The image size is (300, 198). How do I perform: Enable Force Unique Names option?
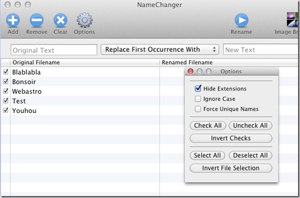198,109
